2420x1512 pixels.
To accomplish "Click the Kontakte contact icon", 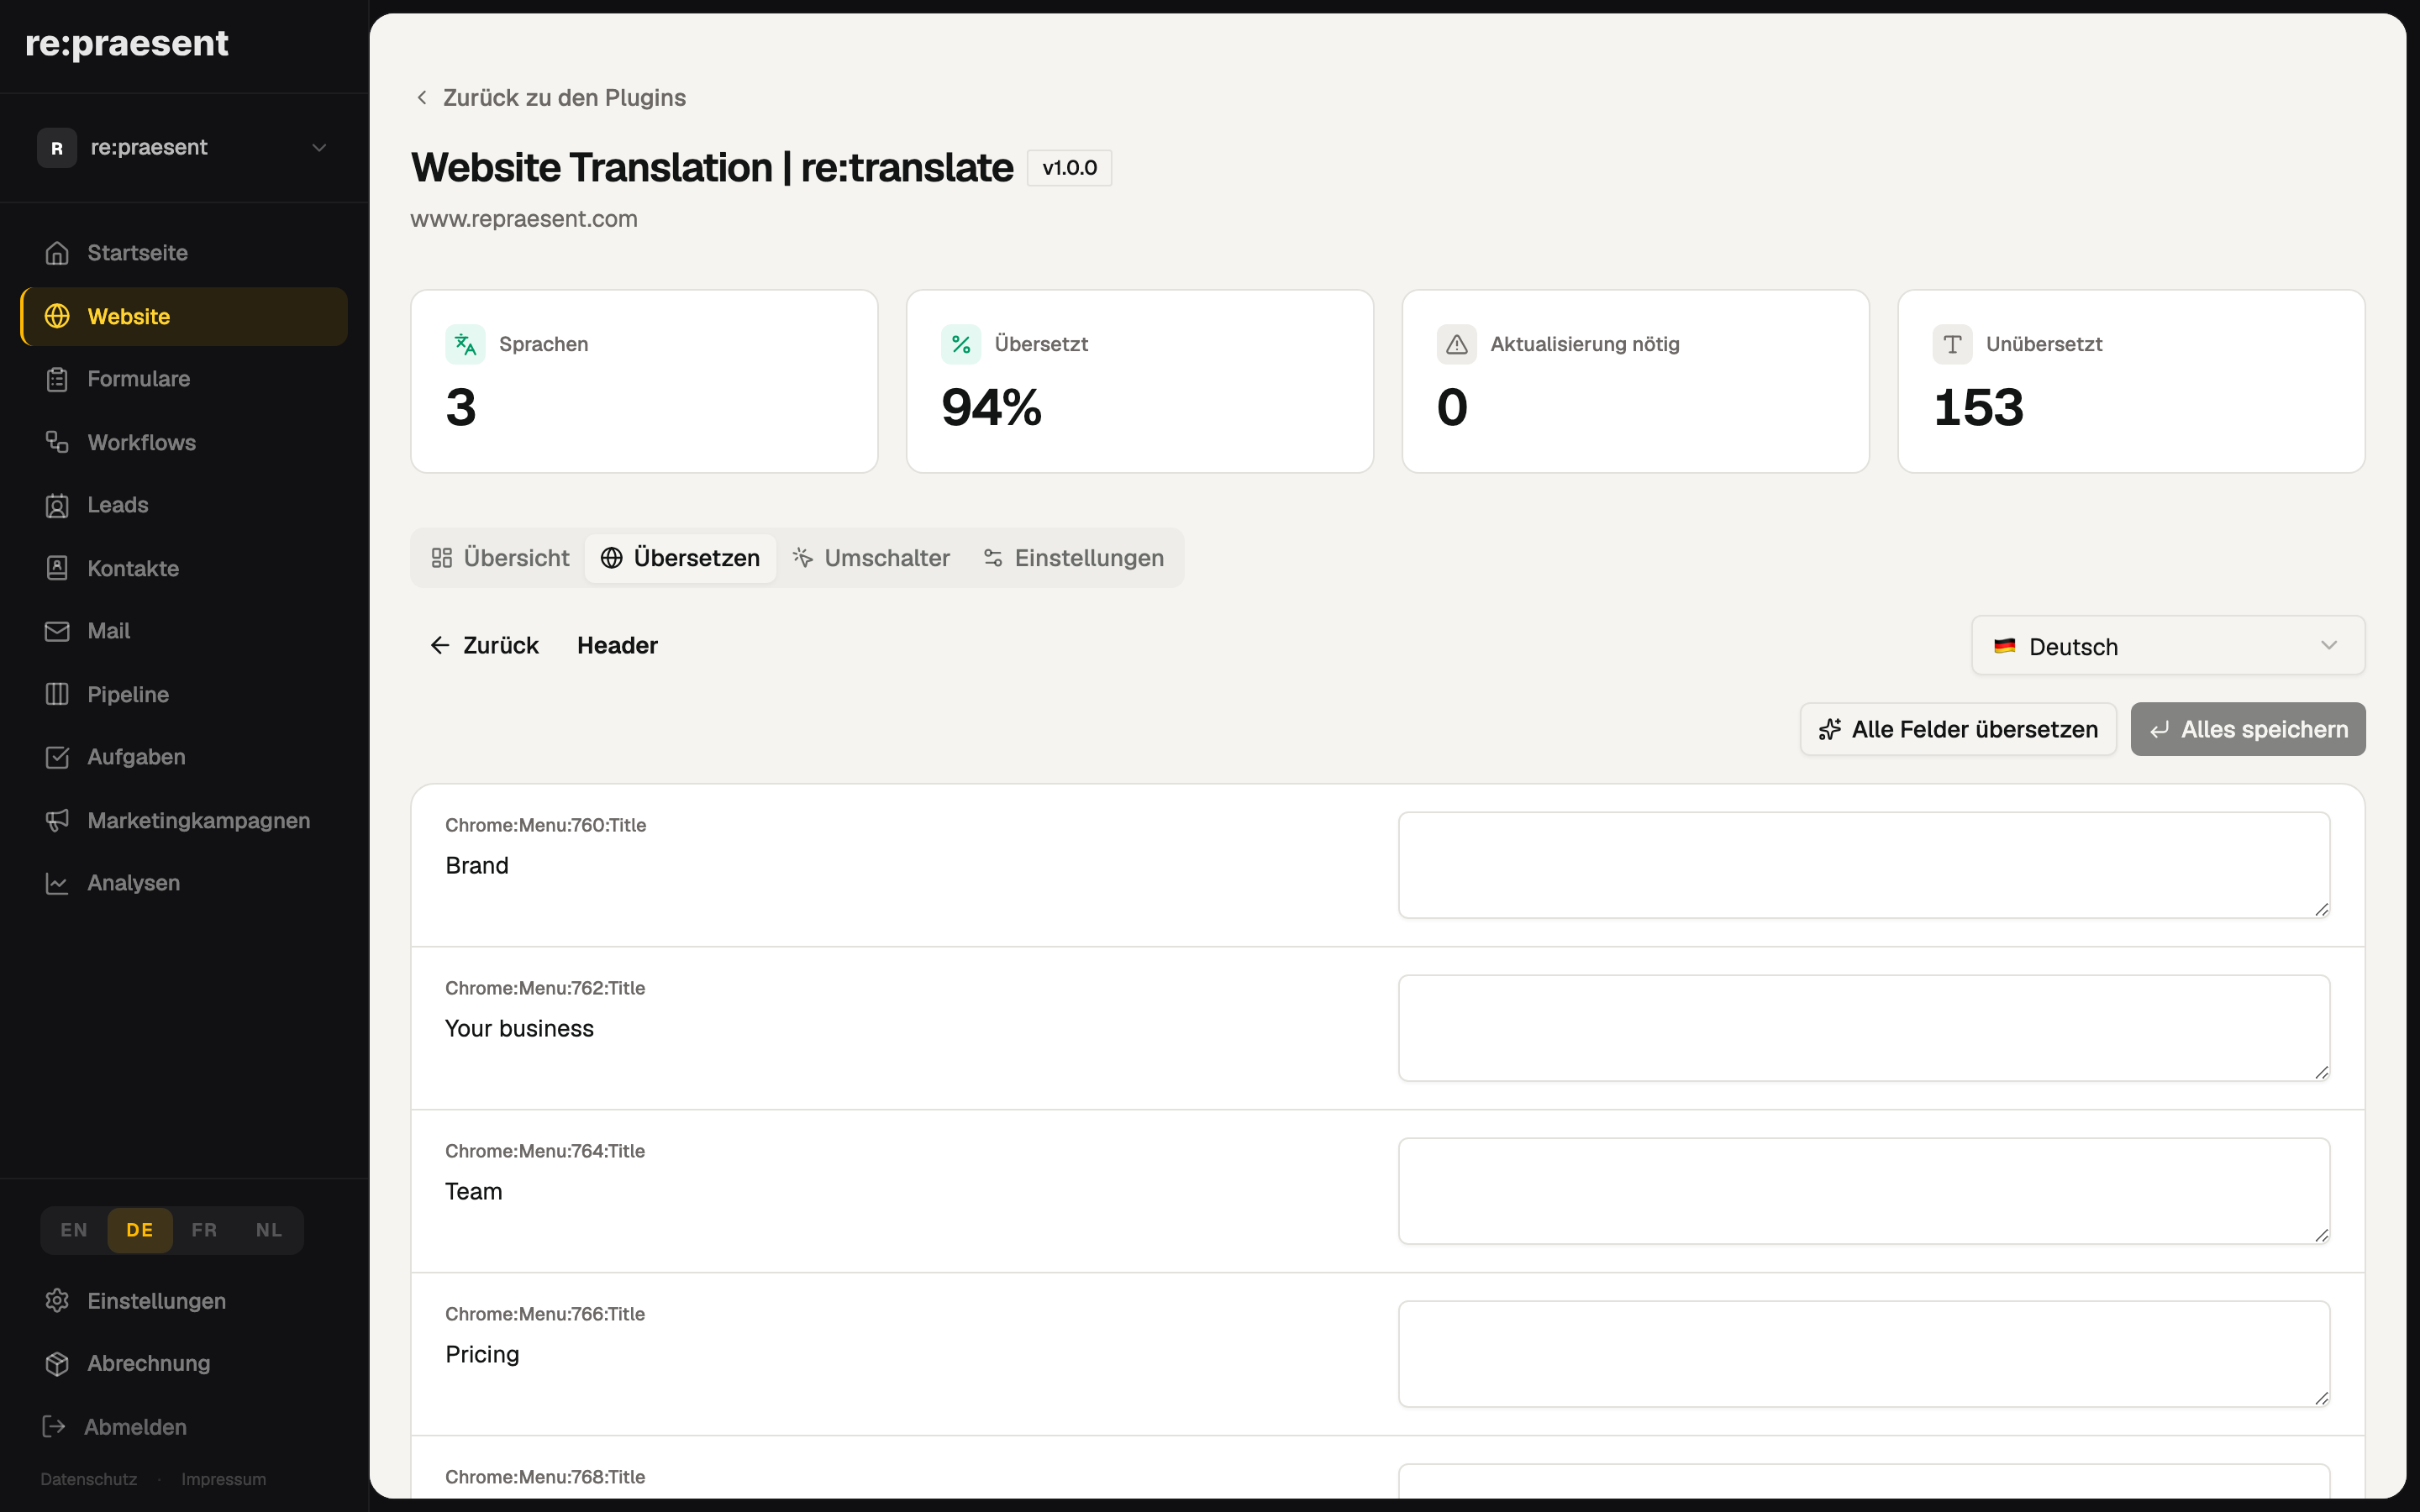I will click(x=57, y=568).
